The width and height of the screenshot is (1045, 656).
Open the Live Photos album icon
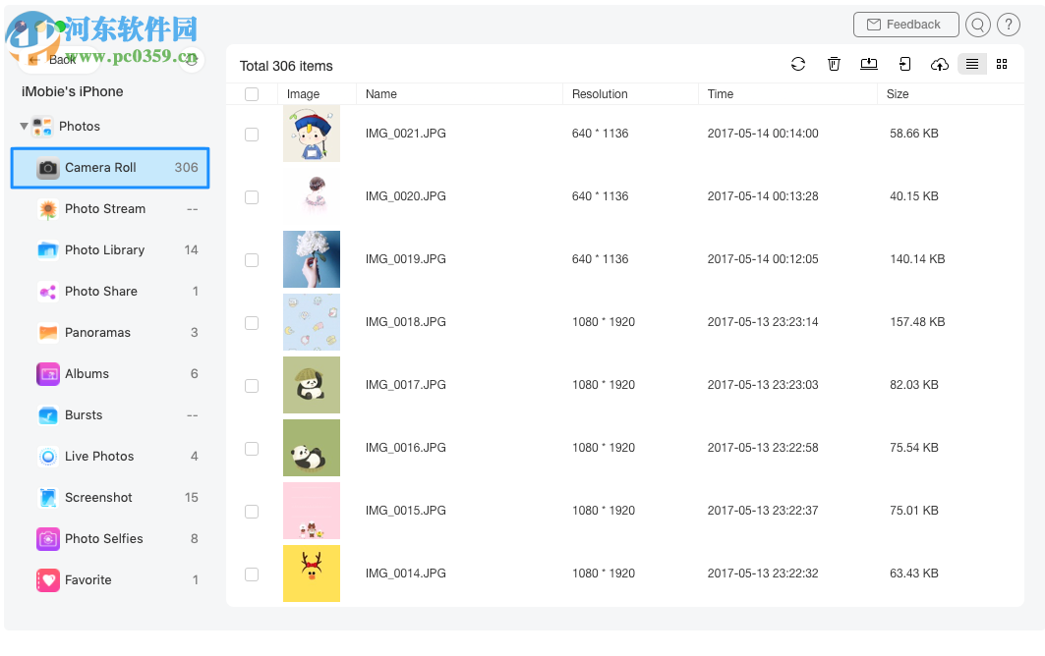(47, 456)
